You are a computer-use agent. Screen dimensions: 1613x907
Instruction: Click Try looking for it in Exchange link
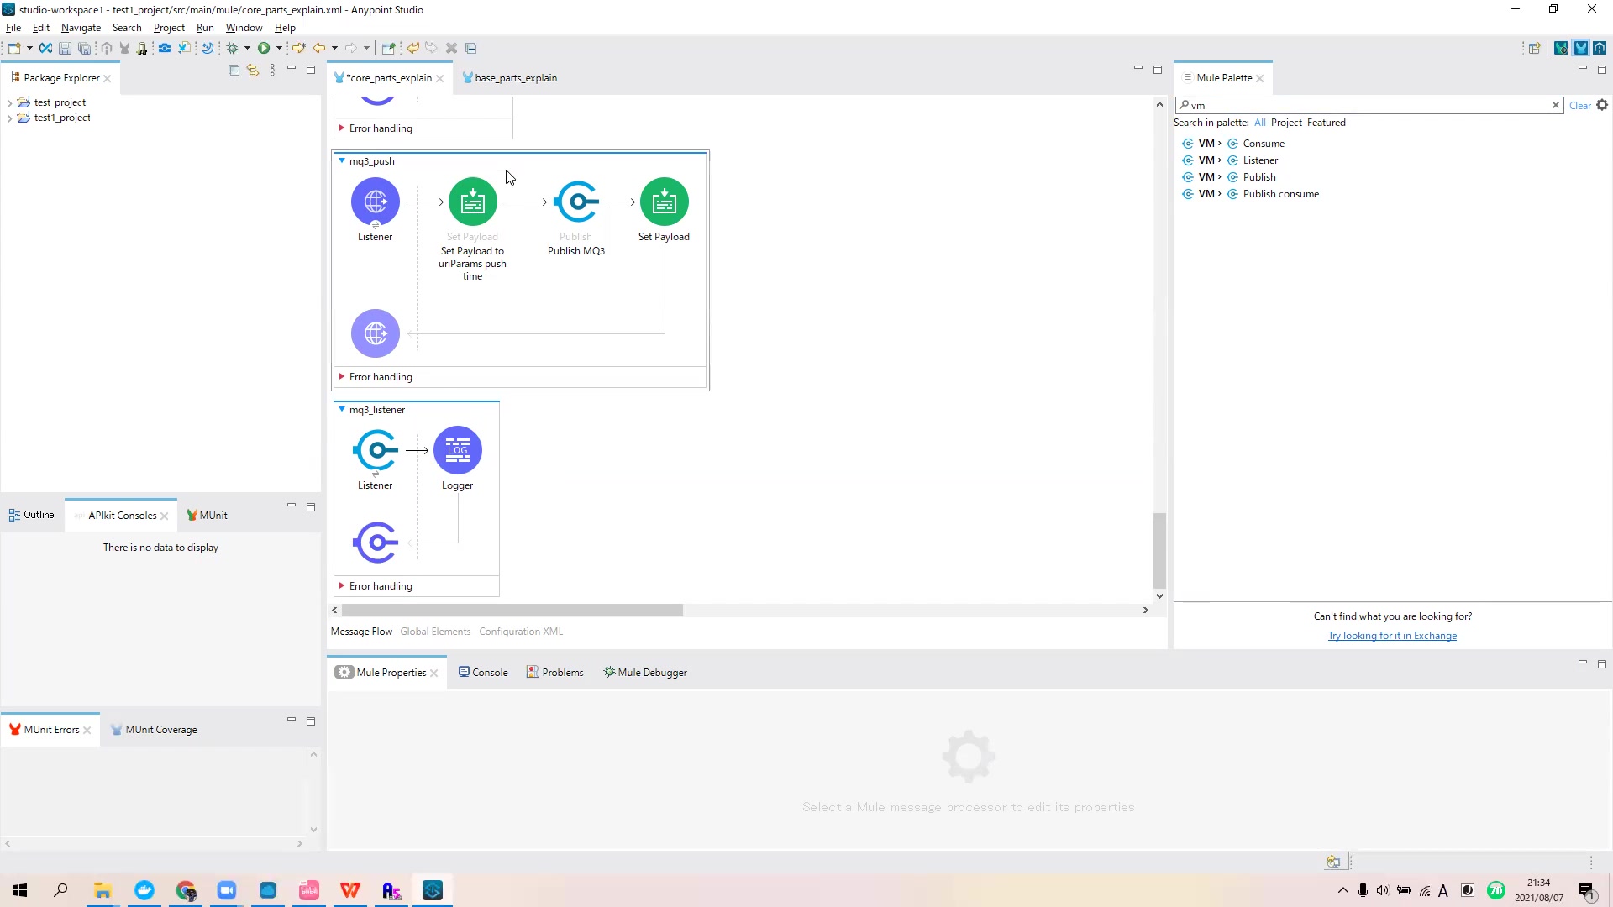[1392, 636]
